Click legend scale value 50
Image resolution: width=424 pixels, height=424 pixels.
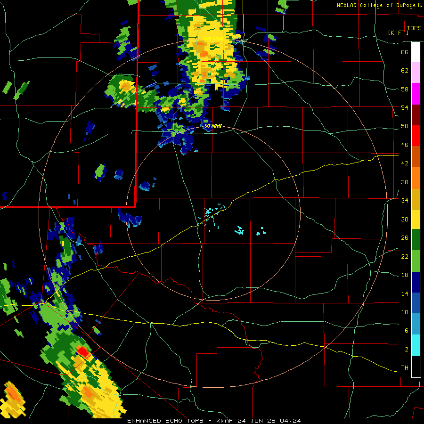[405, 126]
